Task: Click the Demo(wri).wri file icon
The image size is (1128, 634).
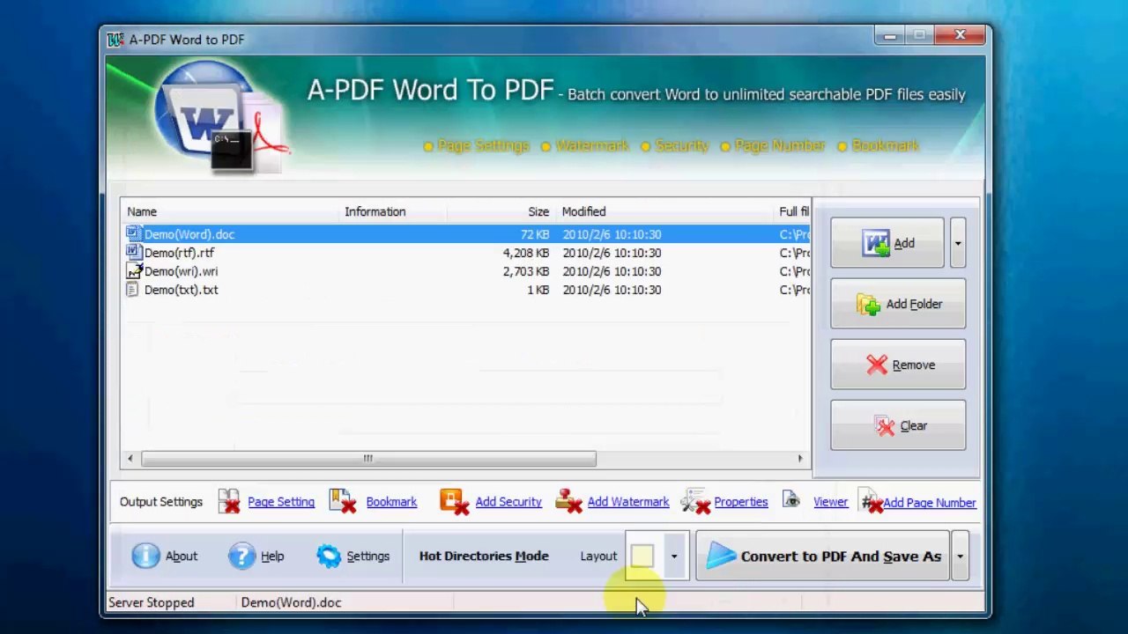Action: point(133,271)
